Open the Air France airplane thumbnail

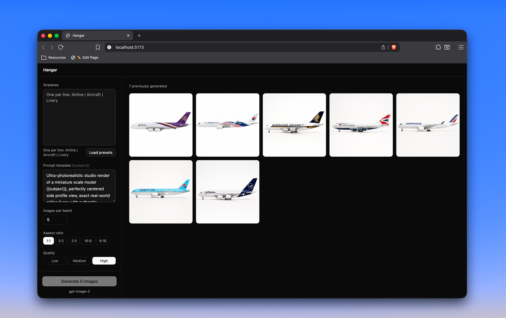[x=428, y=125]
